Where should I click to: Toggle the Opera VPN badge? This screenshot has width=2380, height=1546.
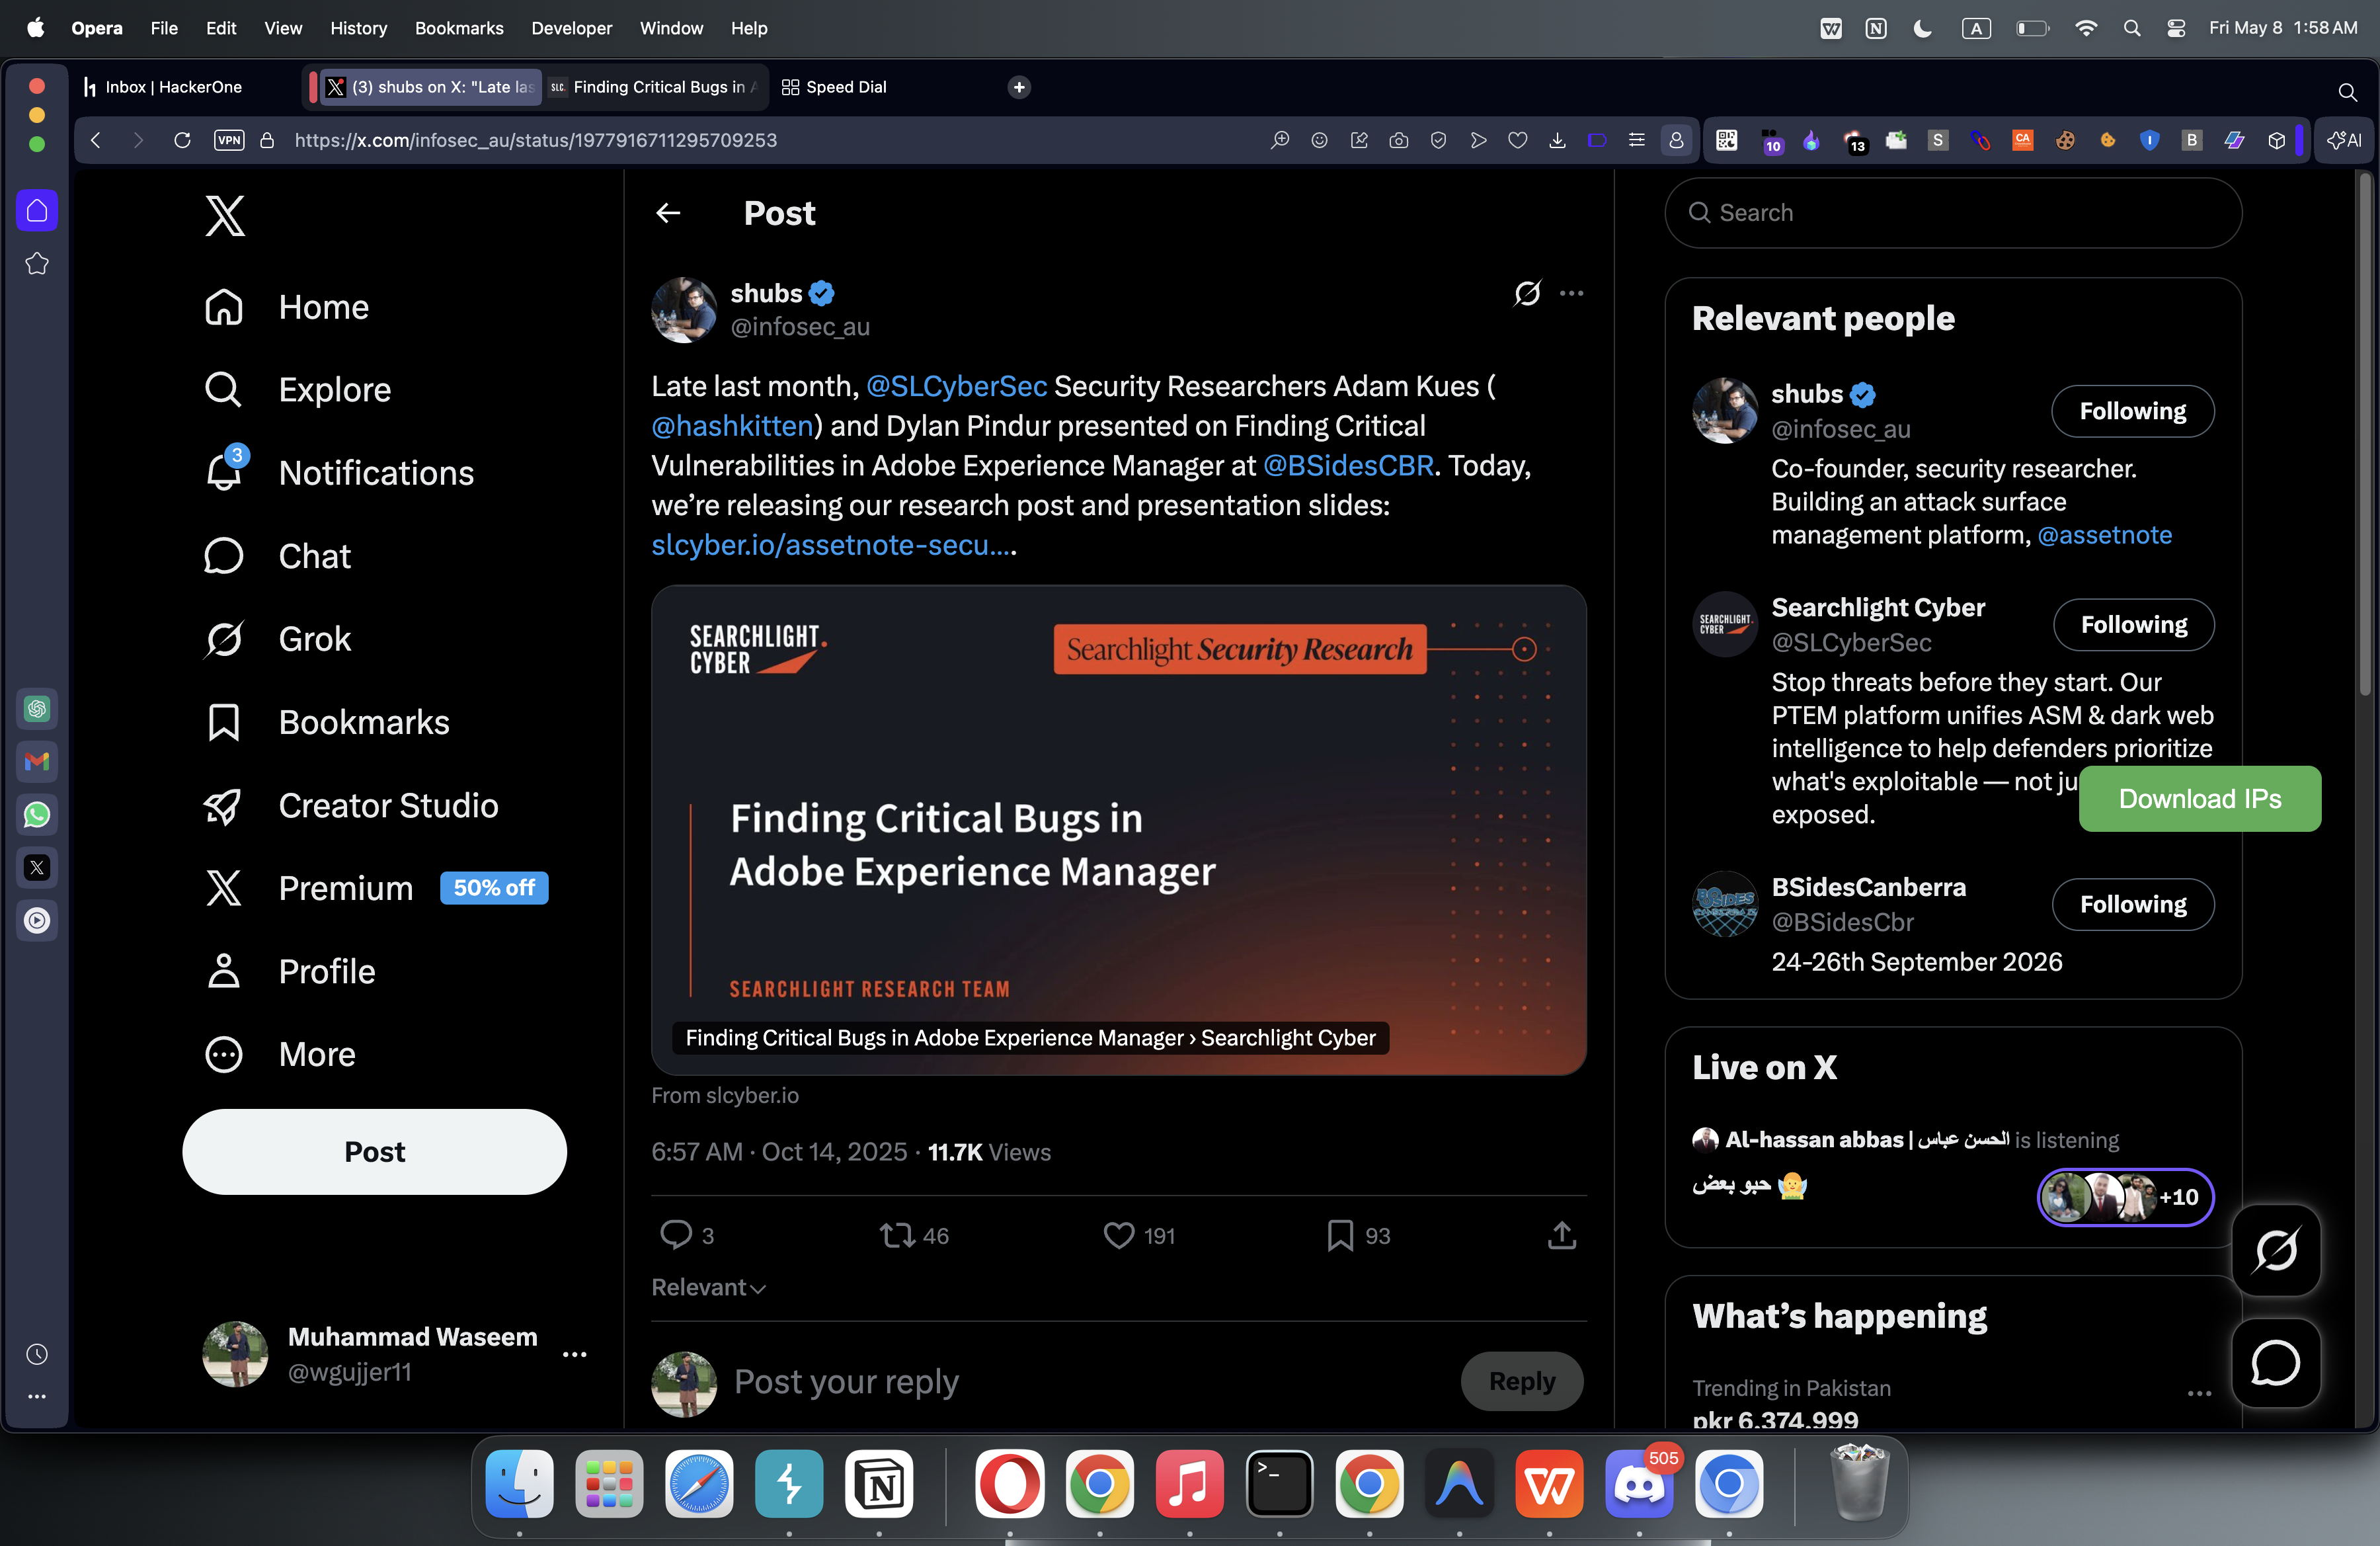229,140
